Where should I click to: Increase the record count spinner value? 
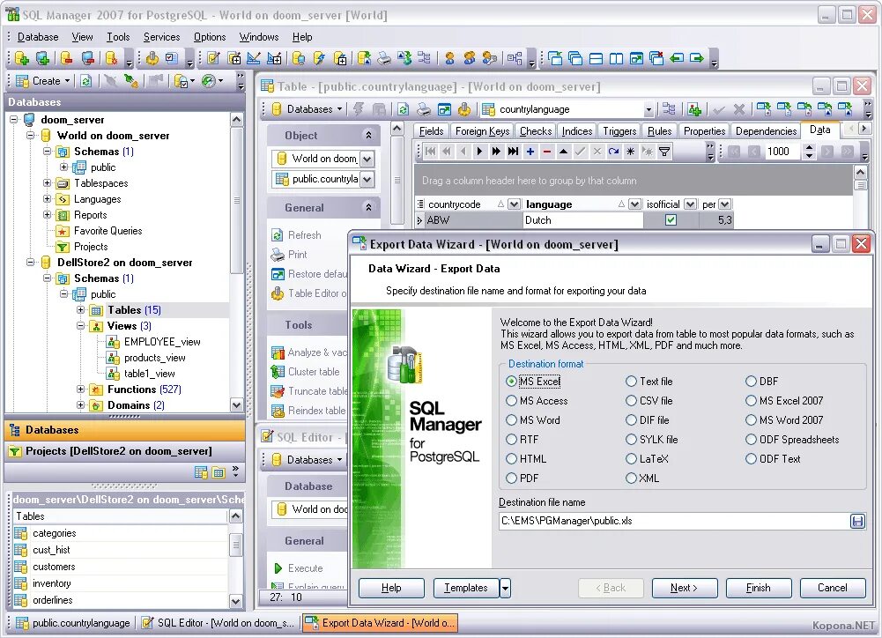(x=809, y=147)
